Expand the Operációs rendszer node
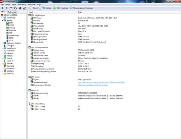Screen dimensions: 181x139 2,43
